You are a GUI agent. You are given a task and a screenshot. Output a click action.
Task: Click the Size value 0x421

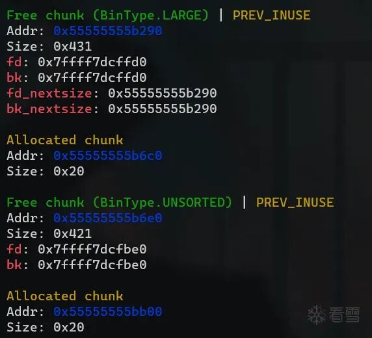pyautogui.click(x=72, y=233)
